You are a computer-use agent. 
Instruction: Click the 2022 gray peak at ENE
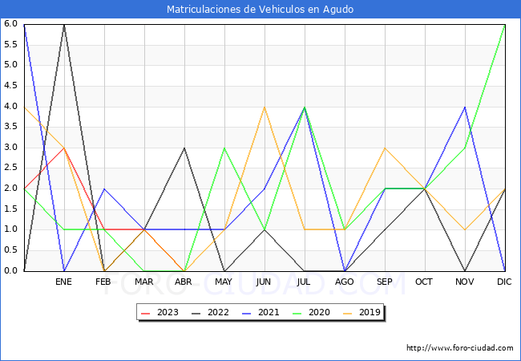[64, 25]
